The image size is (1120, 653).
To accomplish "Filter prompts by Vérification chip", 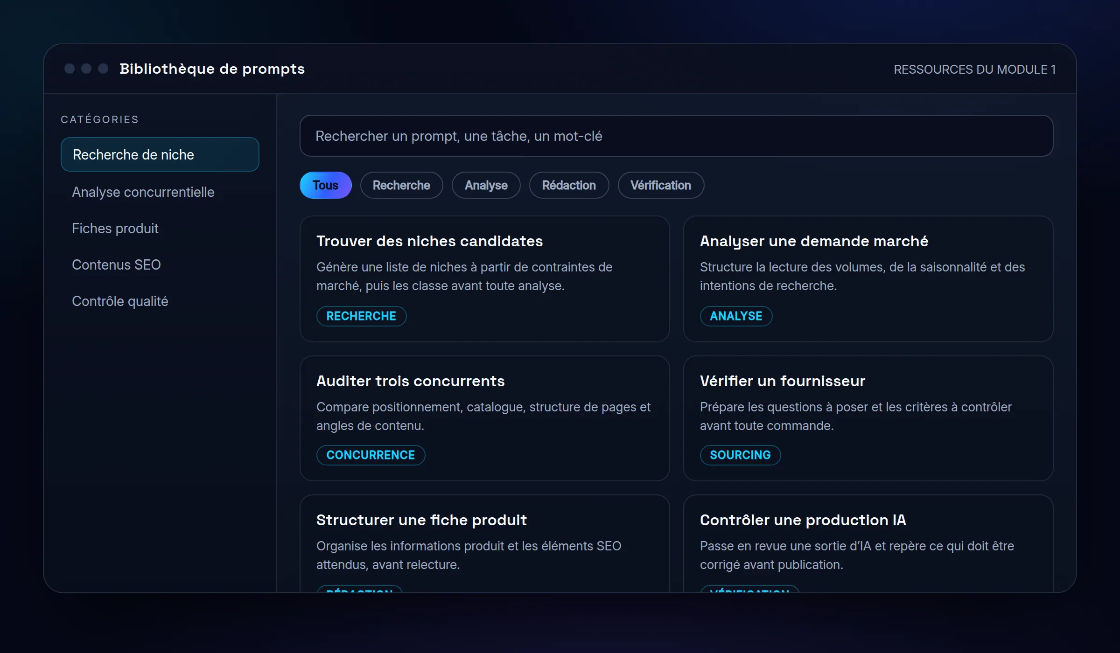I will pyautogui.click(x=661, y=185).
